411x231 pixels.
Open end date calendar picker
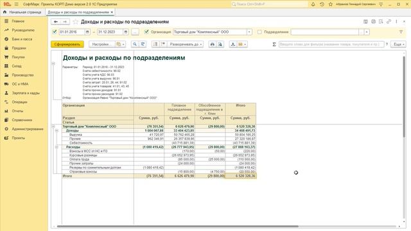126,32
